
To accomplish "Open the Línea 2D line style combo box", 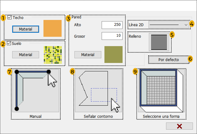I will [169, 25].
